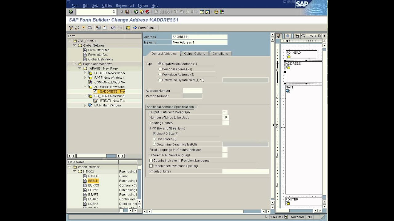
Task: Click the Print icon in standard toolbar
Action: 156,12
